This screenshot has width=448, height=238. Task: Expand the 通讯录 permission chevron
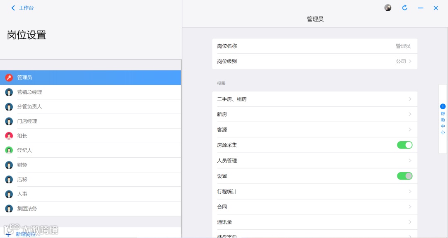[x=410, y=222]
